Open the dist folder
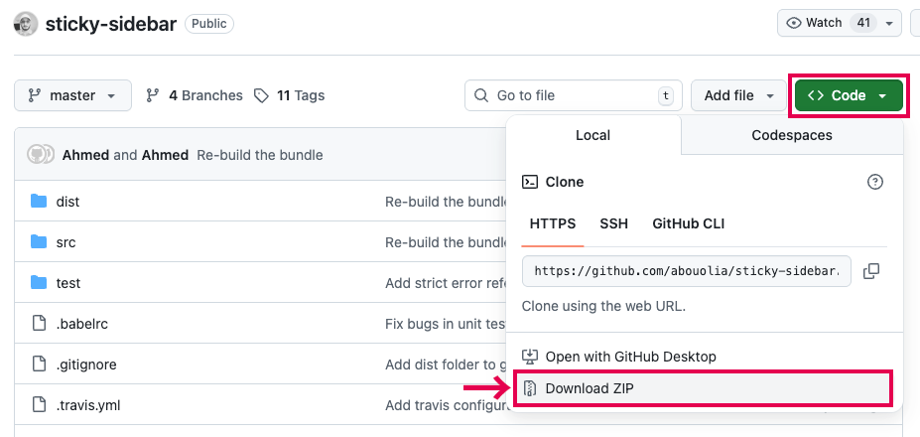Image resolution: width=920 pixels, height=437 pixels. coord(67,202)
